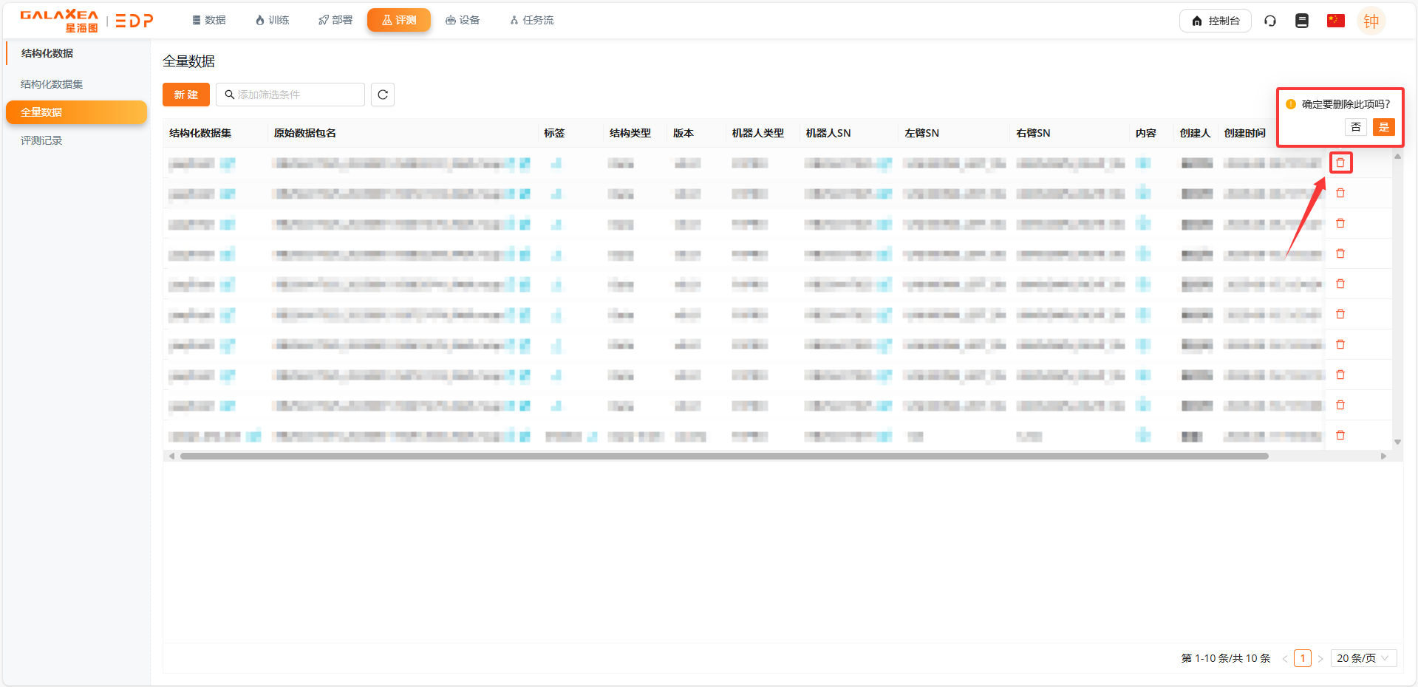
Task: Click the delete trash icon in second row
Action: coord(1340,193)
